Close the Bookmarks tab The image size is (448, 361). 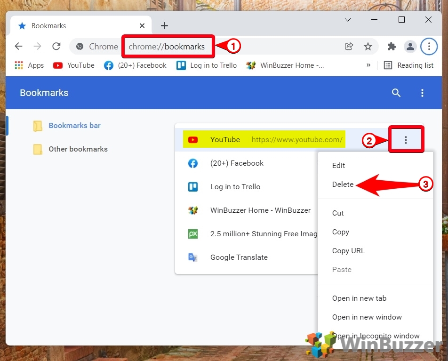[x=142, y=26]
